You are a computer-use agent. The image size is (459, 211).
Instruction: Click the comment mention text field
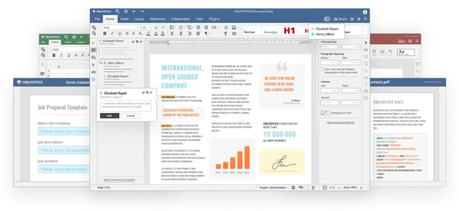click(126, 105)
